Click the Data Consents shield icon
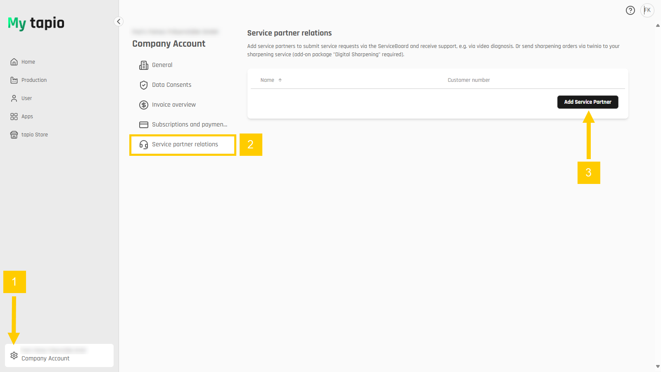Image resolution: width=661 pixels, height=372 pixels. click(x=144, y=85)
